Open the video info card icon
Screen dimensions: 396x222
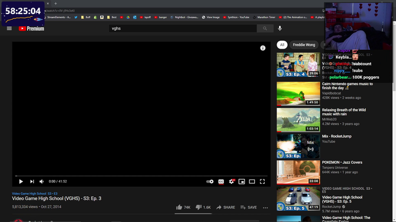tap(263, 48)
